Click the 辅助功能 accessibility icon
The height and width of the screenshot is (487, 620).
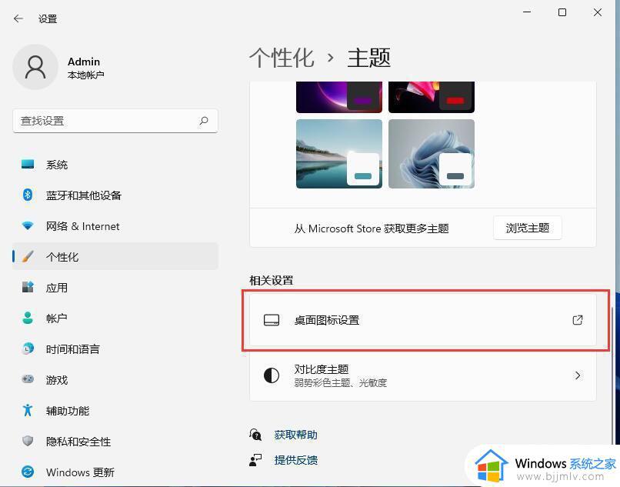click(28, 410)
